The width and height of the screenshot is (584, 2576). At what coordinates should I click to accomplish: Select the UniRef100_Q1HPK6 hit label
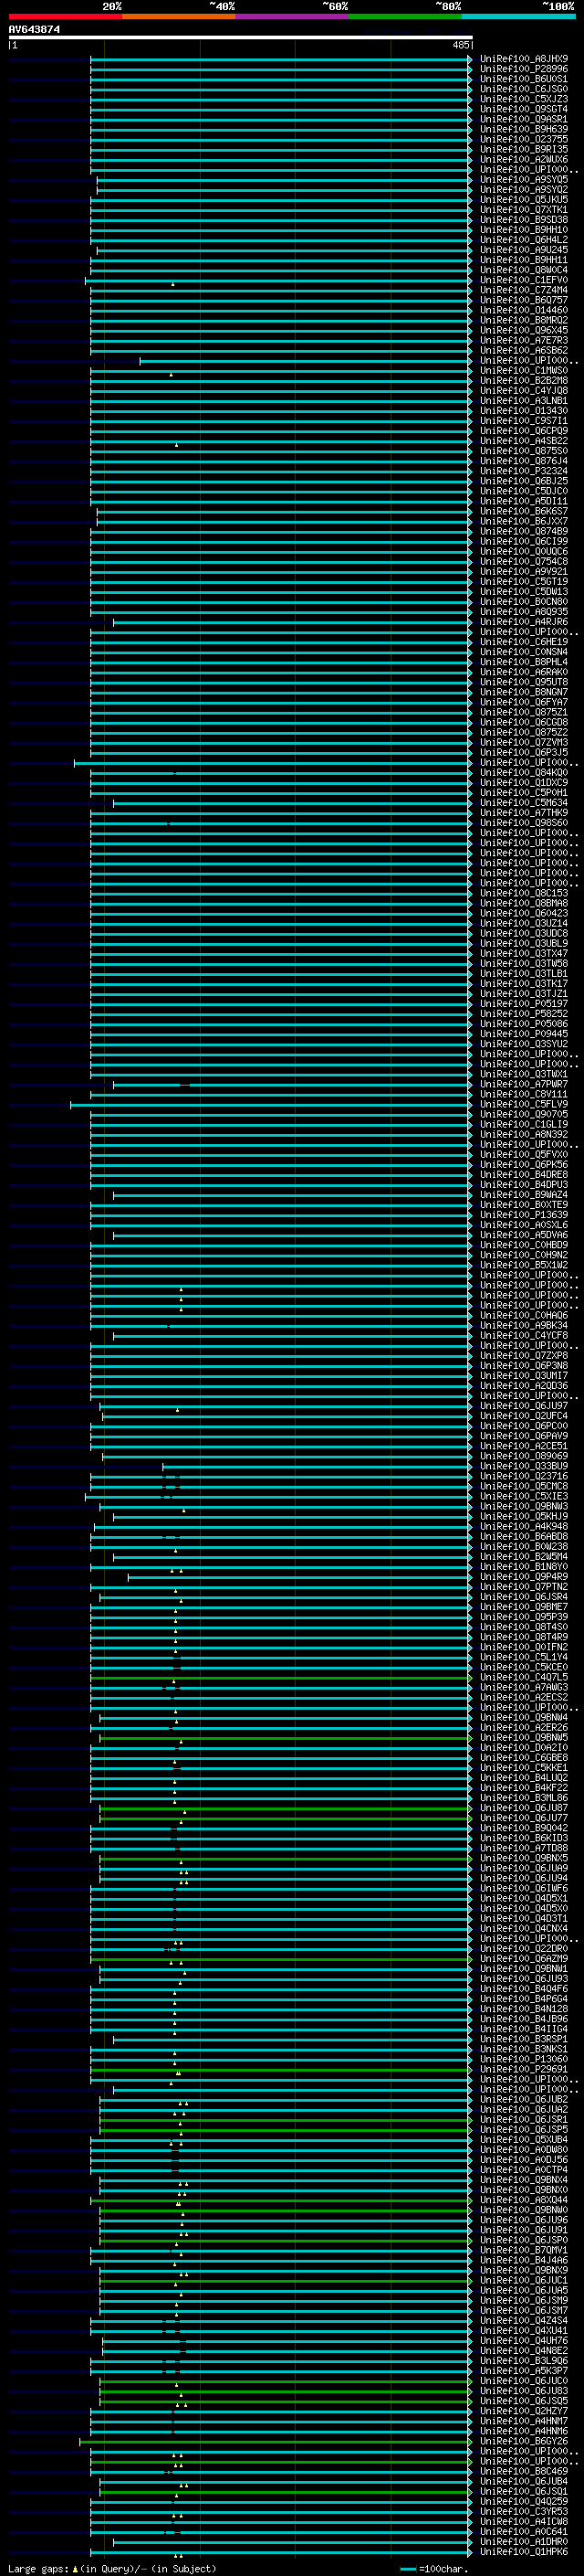point(523,2551)
